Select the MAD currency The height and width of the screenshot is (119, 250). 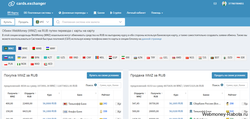35,64
